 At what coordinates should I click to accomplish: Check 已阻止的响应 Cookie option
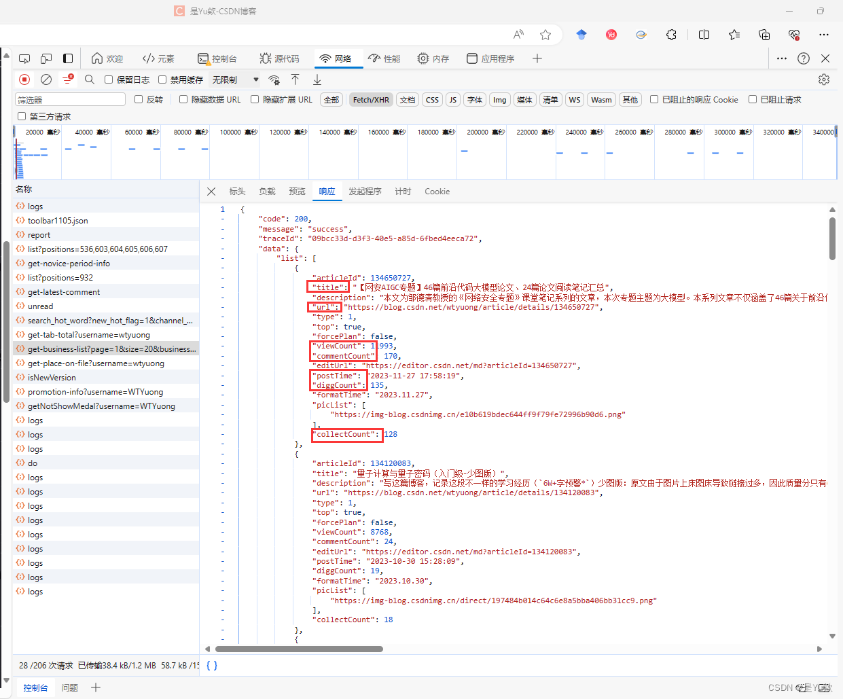coord(654,99)
